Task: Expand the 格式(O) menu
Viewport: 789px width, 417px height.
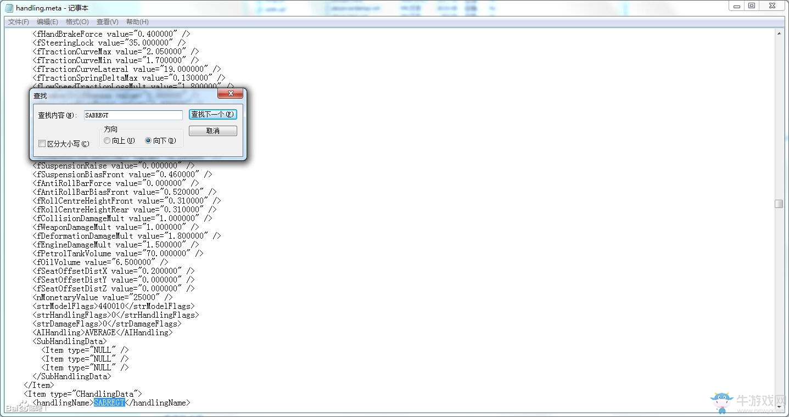Action: (77, 22)
